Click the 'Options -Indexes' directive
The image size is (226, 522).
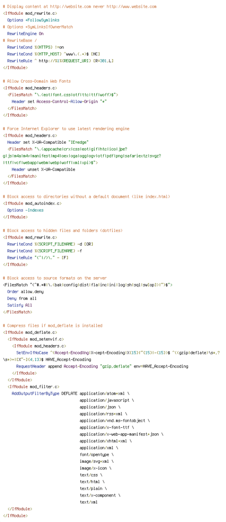pyautogui.click(x=25, y=210)
